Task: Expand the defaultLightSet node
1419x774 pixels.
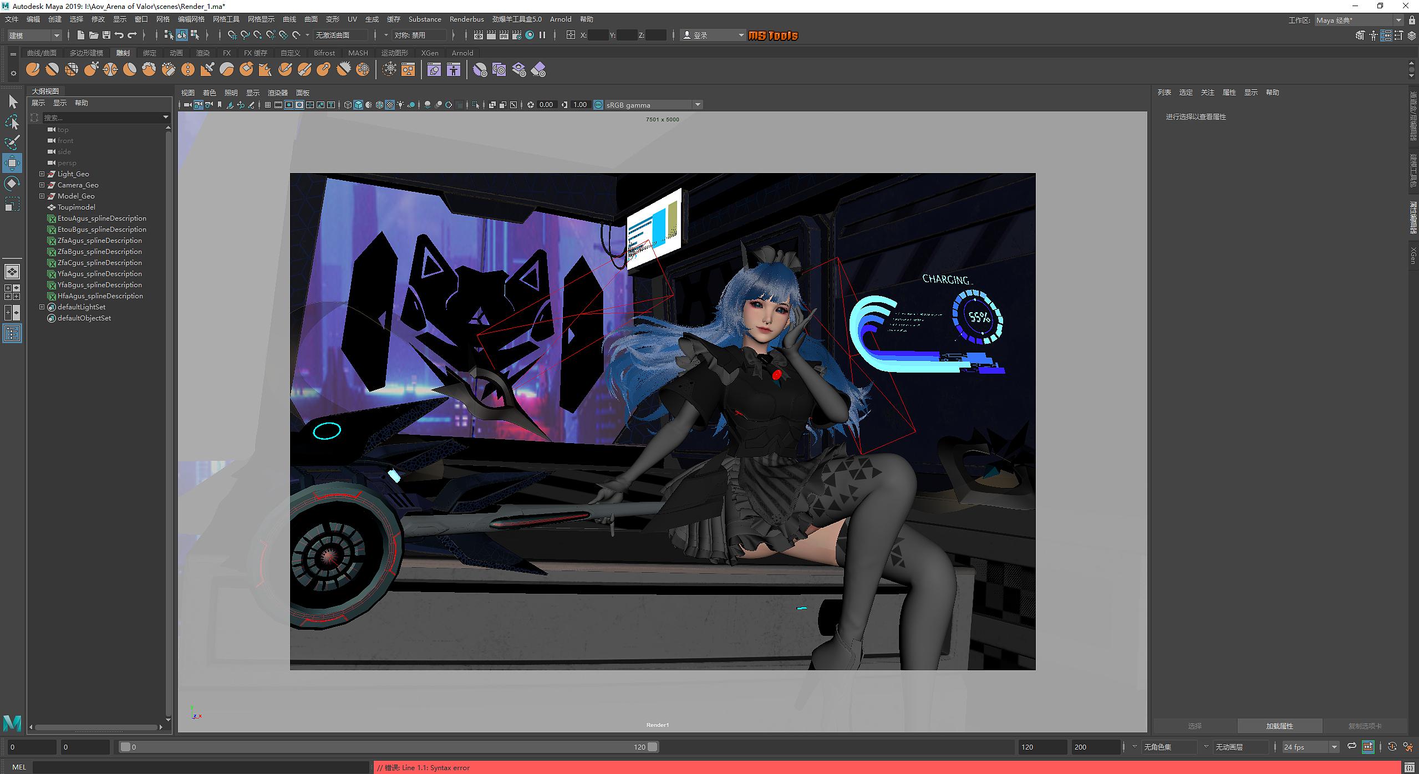Action: (x=42, y=307)
